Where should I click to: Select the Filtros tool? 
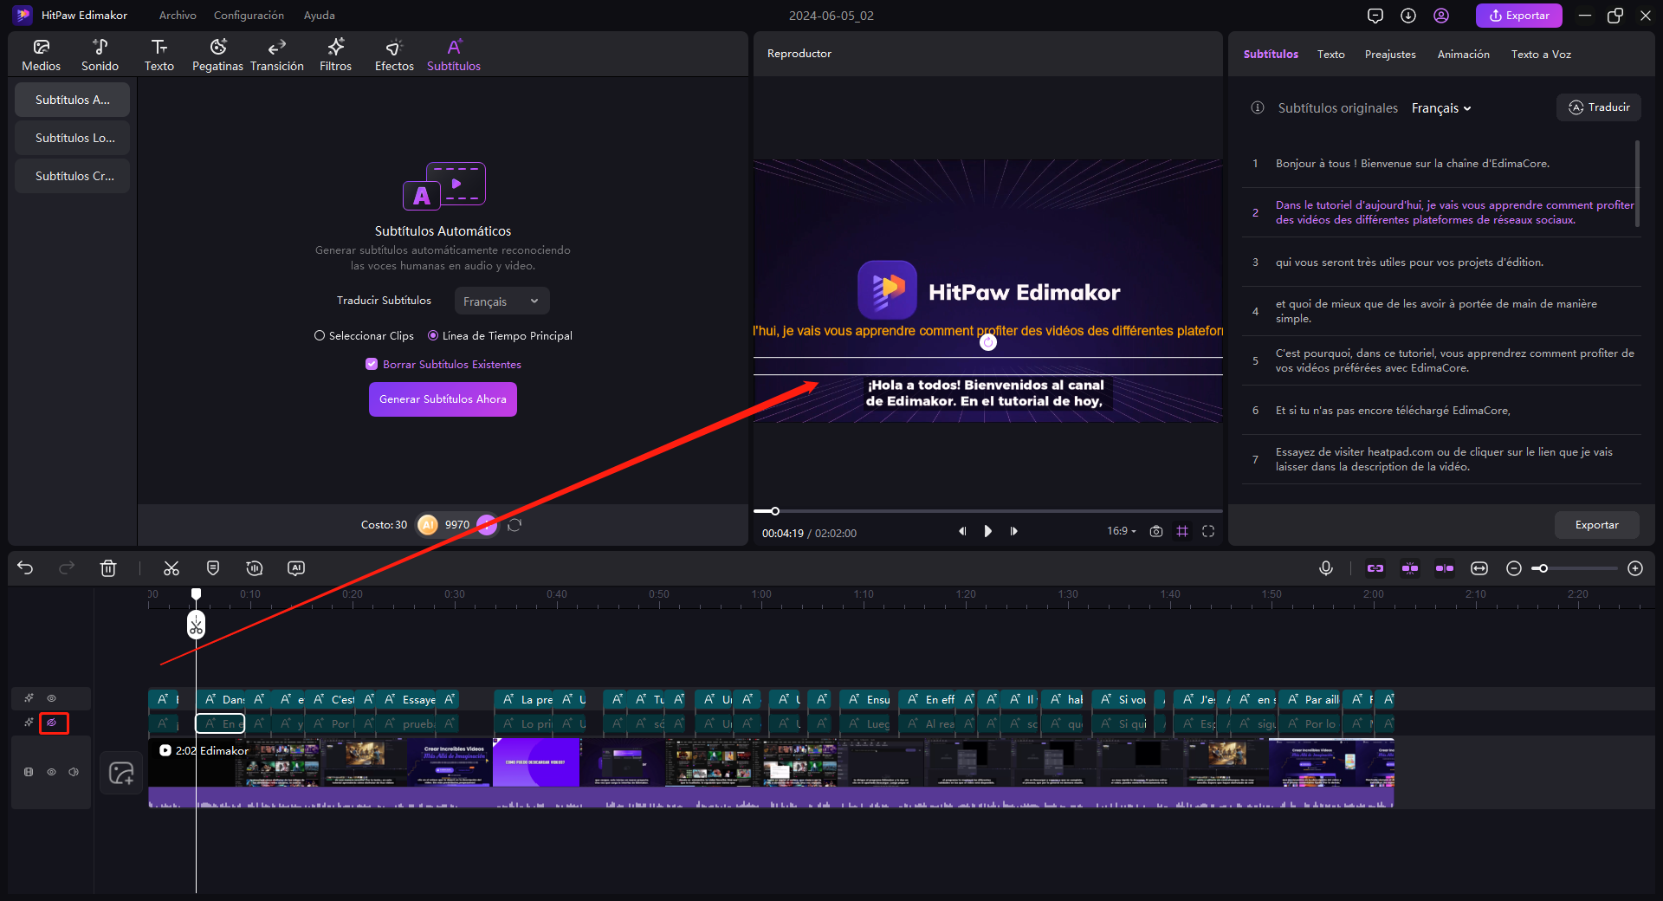[335, 55]
